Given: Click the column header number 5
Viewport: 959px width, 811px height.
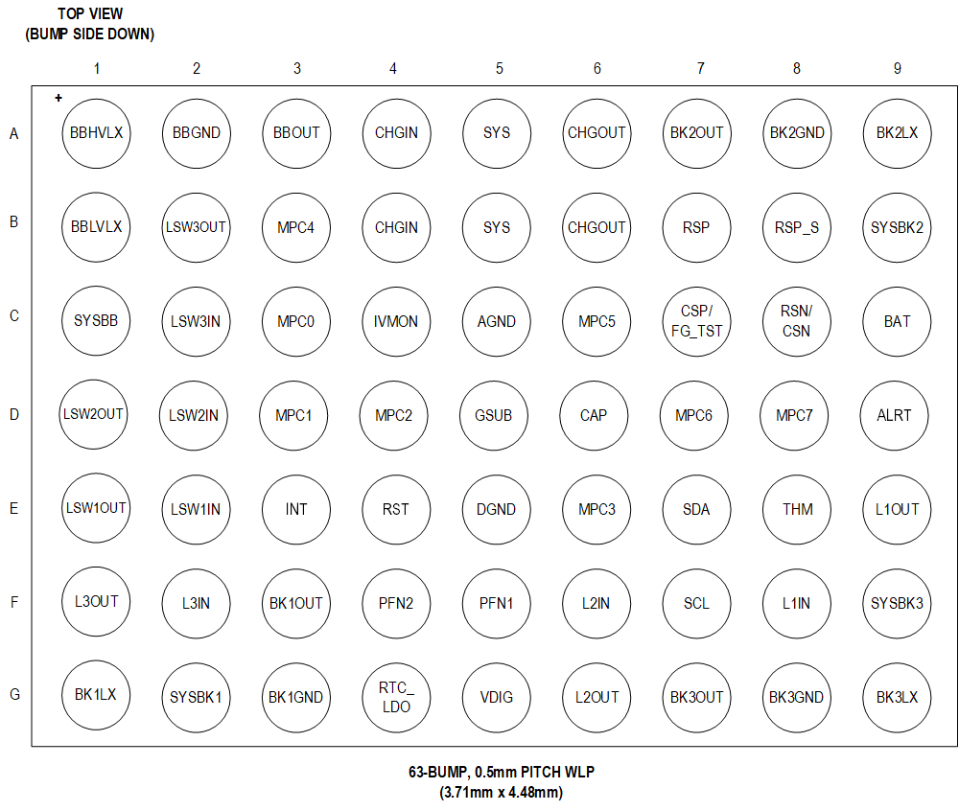Looking at the screenshot, I should pos(500,69).
